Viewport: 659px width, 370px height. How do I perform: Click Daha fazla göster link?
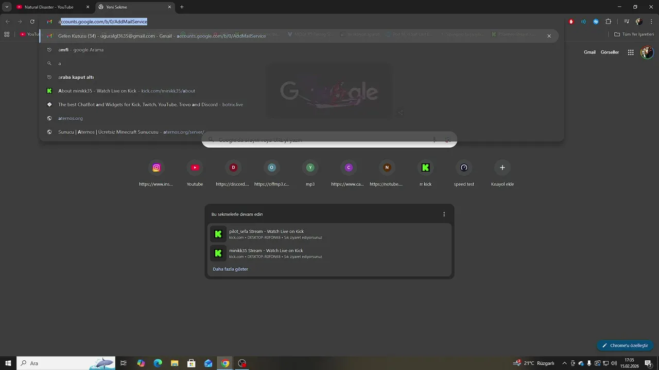click(230, 269)
